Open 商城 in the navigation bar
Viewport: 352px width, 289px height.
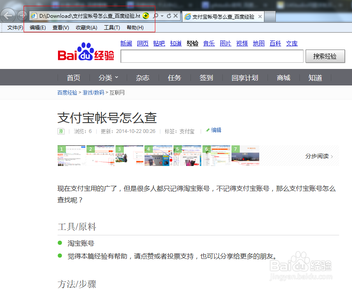click(x=284, y=78)
